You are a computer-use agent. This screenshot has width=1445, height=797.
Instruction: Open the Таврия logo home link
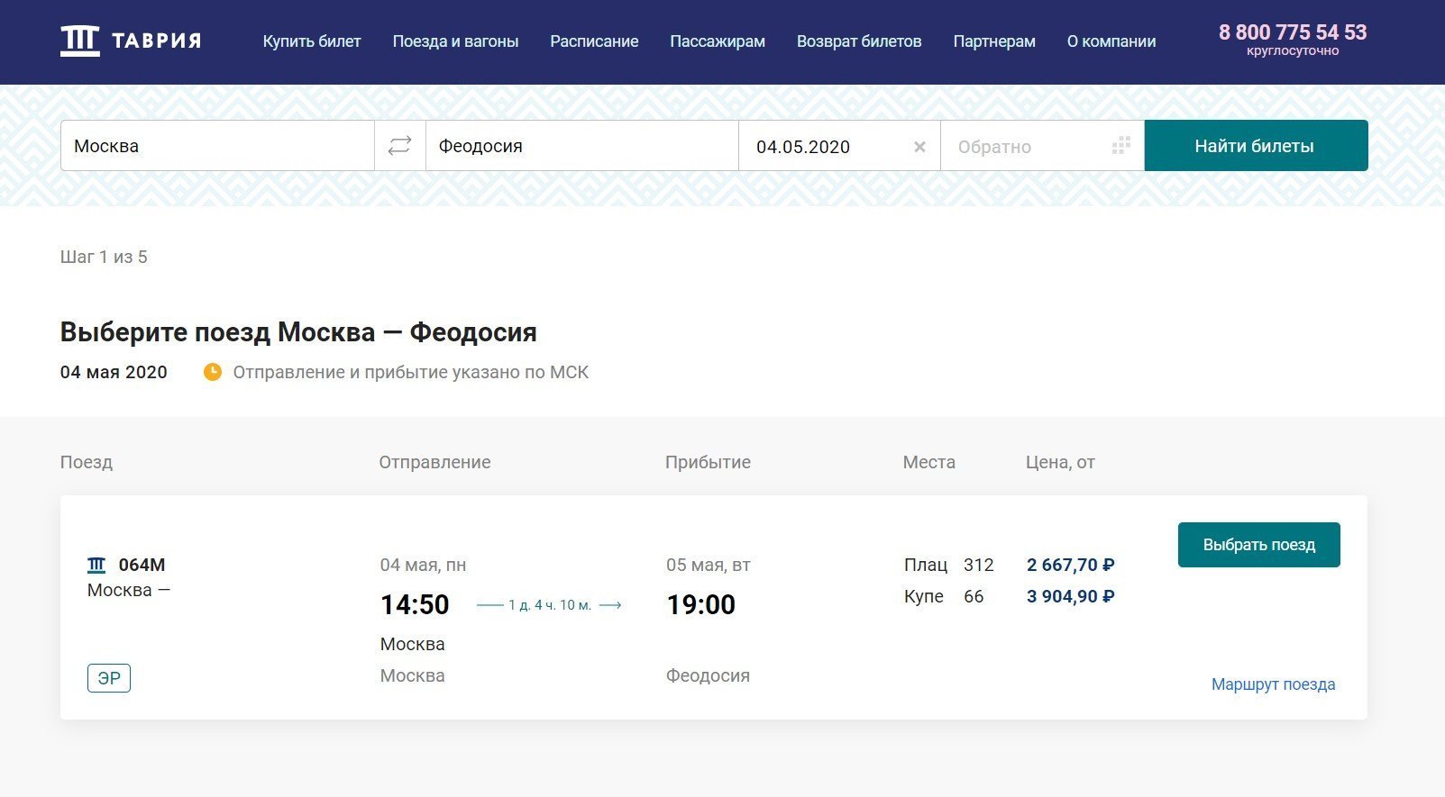pos(131,41)
